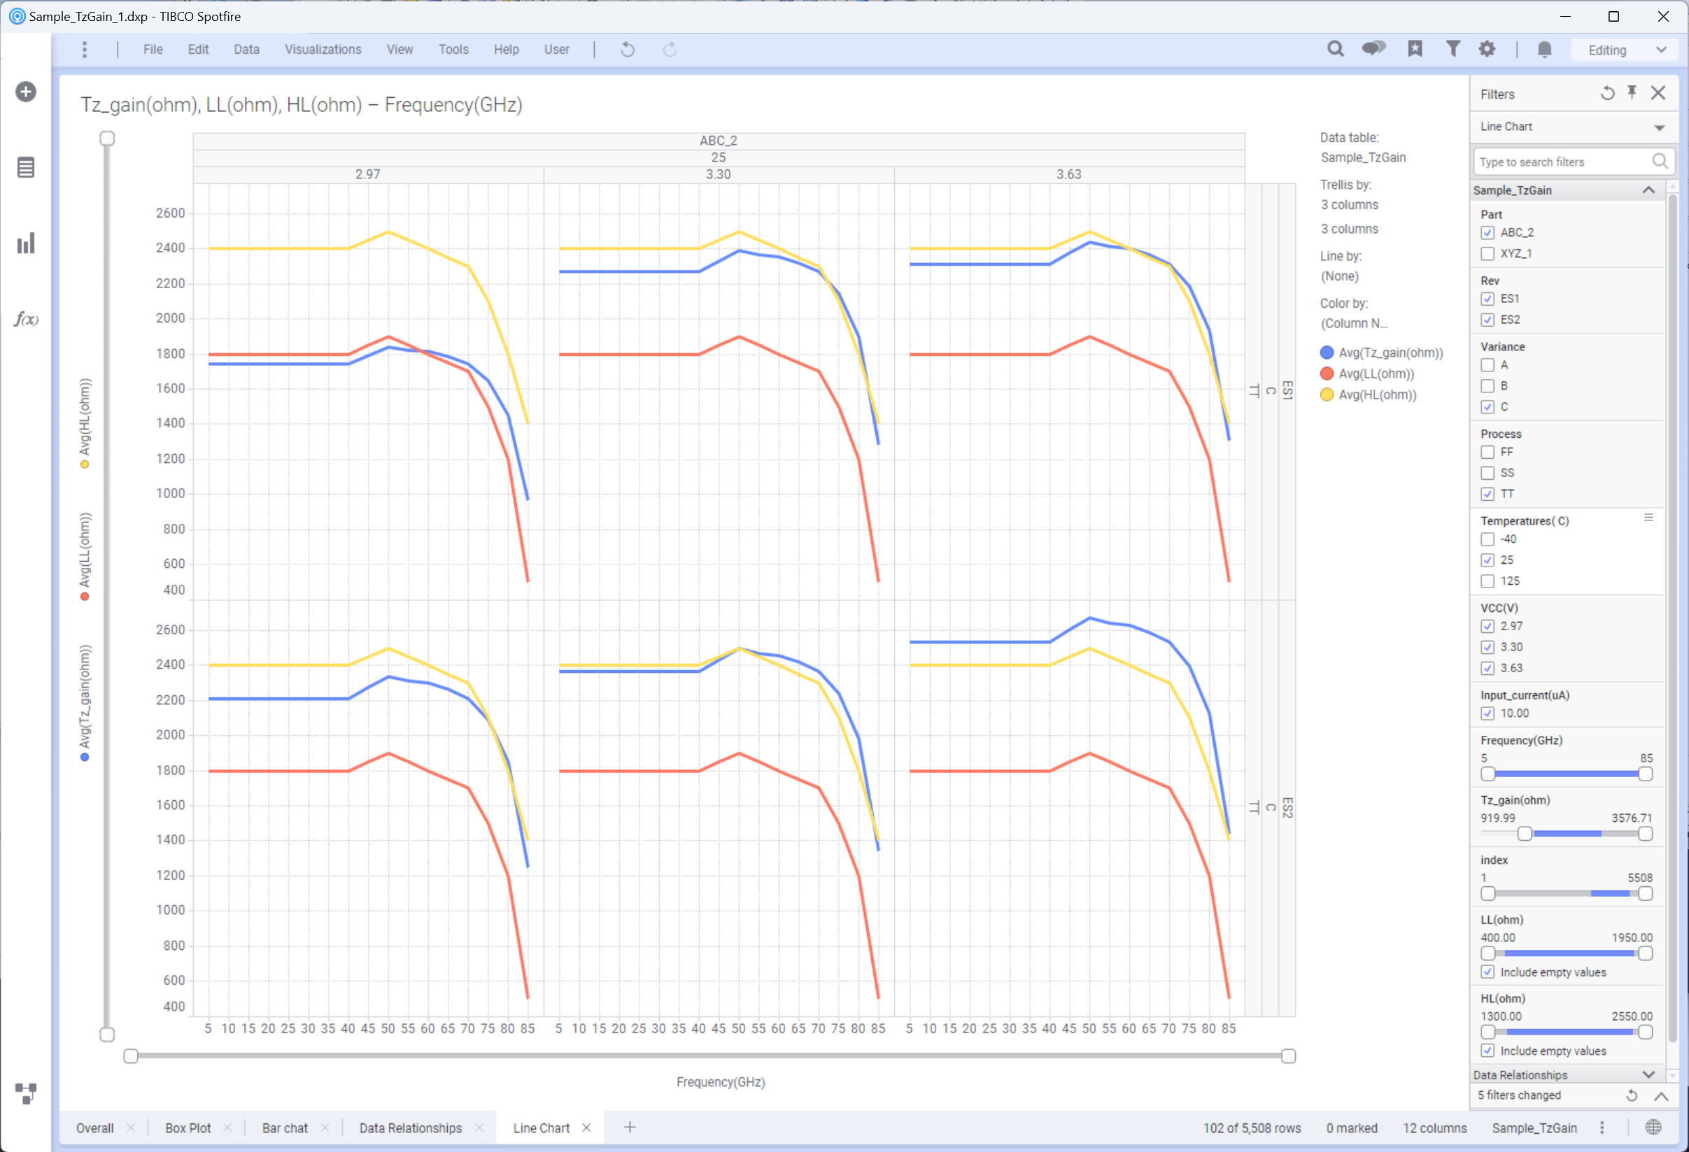Open the visualization types bar chart icon
Viewport: 1689px width, 1152px height.
tap(26, 243)
